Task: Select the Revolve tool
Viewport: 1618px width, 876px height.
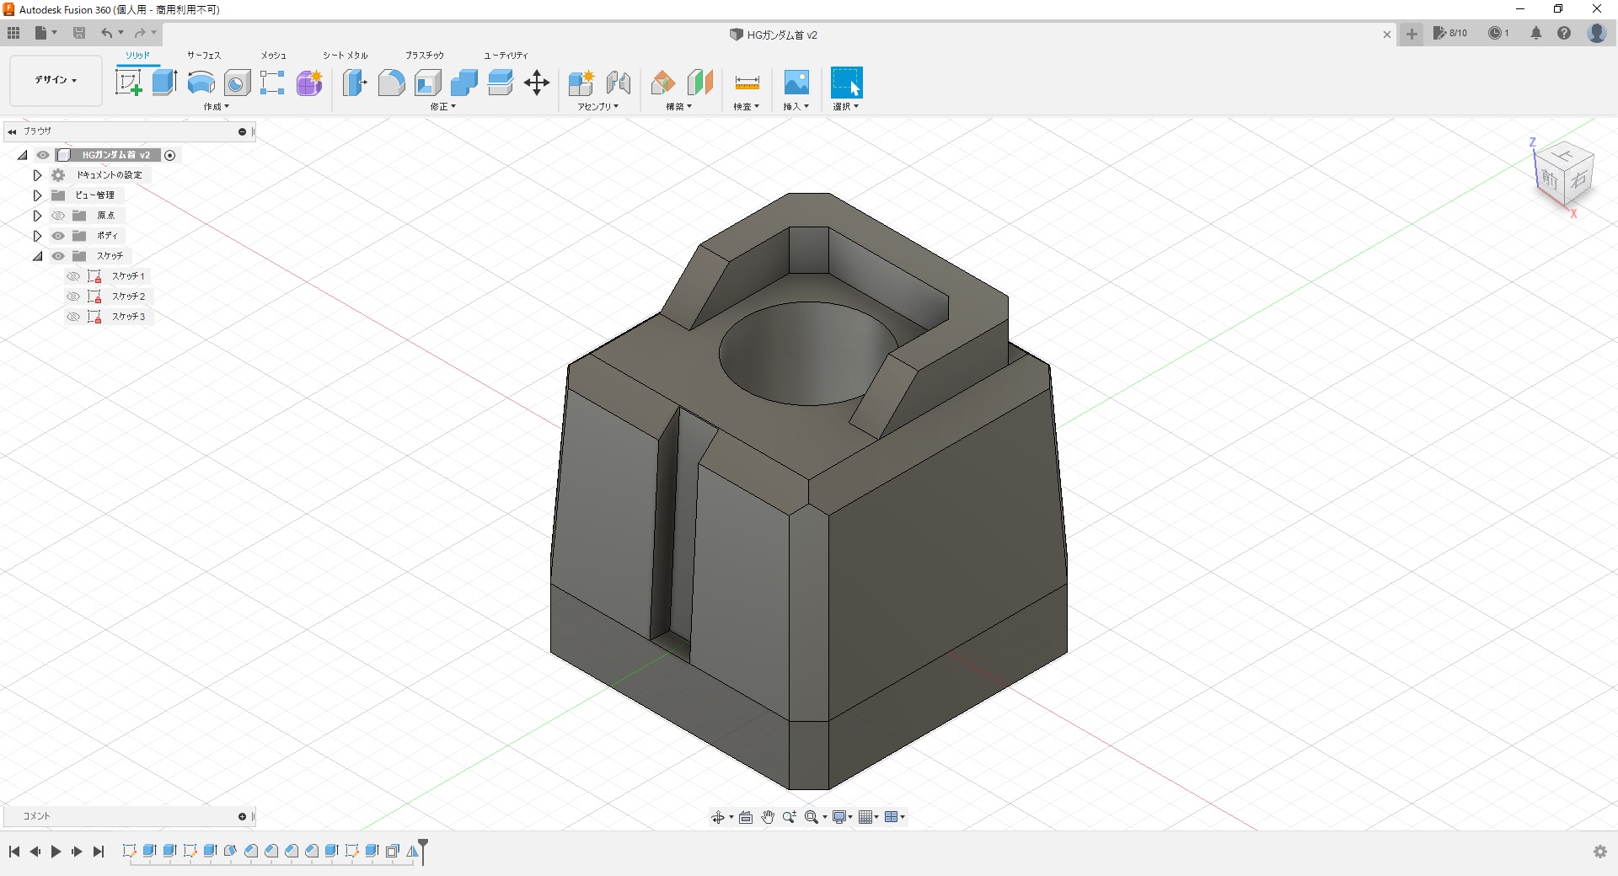Action: 201,83
